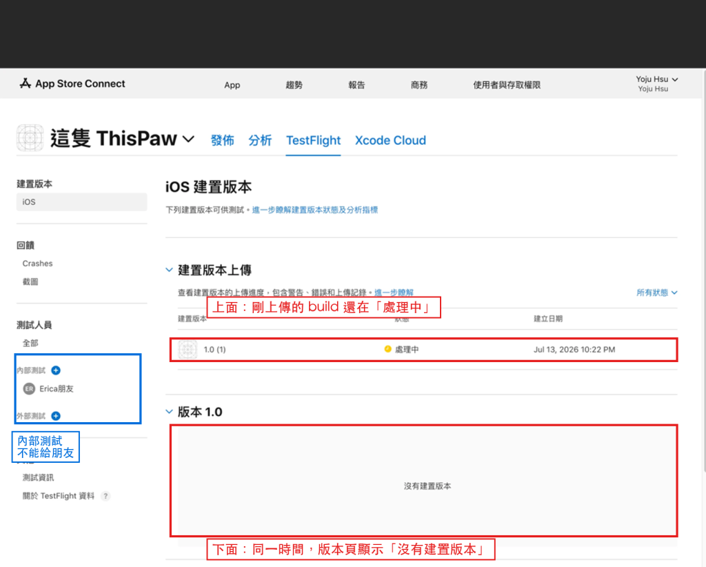
Task: Click the ThisPaw app icon placeholder
Action: pos(30,138)
